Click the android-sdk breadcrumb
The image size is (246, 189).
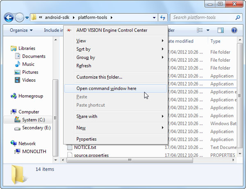point(57,17)
